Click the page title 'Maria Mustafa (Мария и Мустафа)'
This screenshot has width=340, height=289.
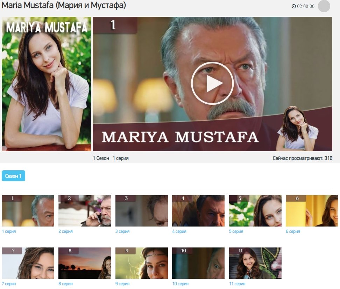(64, 5)
